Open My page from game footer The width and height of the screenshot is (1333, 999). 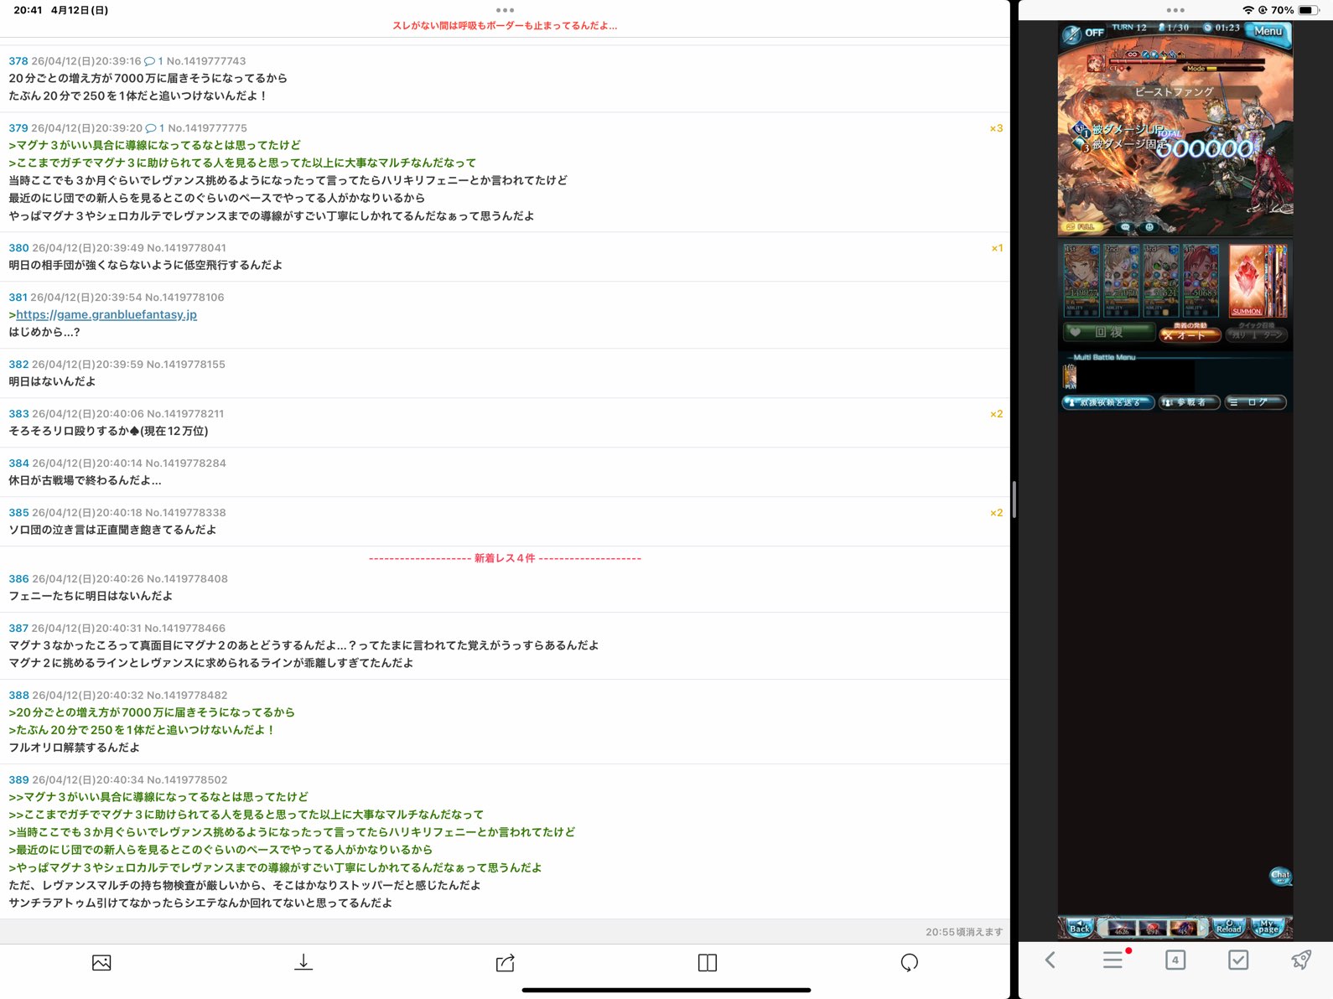point(1267,928)
